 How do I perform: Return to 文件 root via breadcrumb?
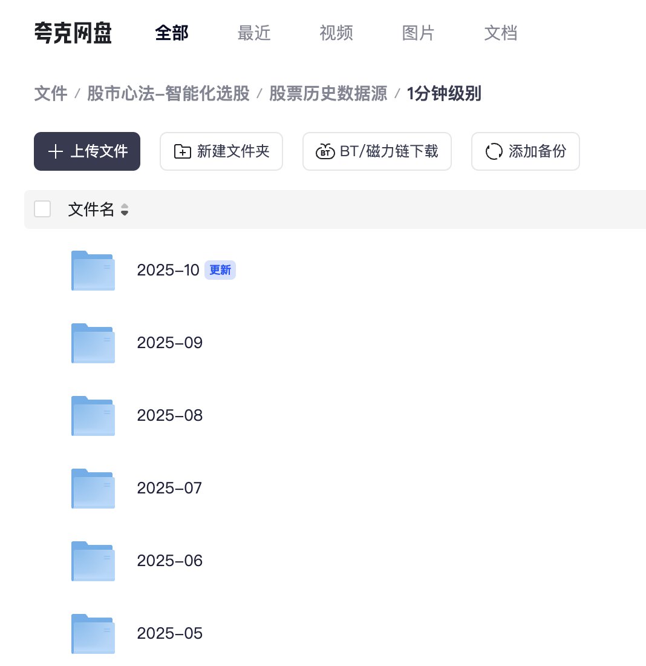[x=50, y=94]
